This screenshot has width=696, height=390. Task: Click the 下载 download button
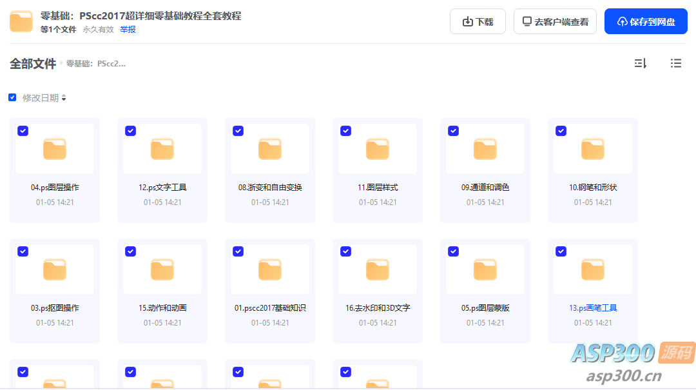click(478, 21)
